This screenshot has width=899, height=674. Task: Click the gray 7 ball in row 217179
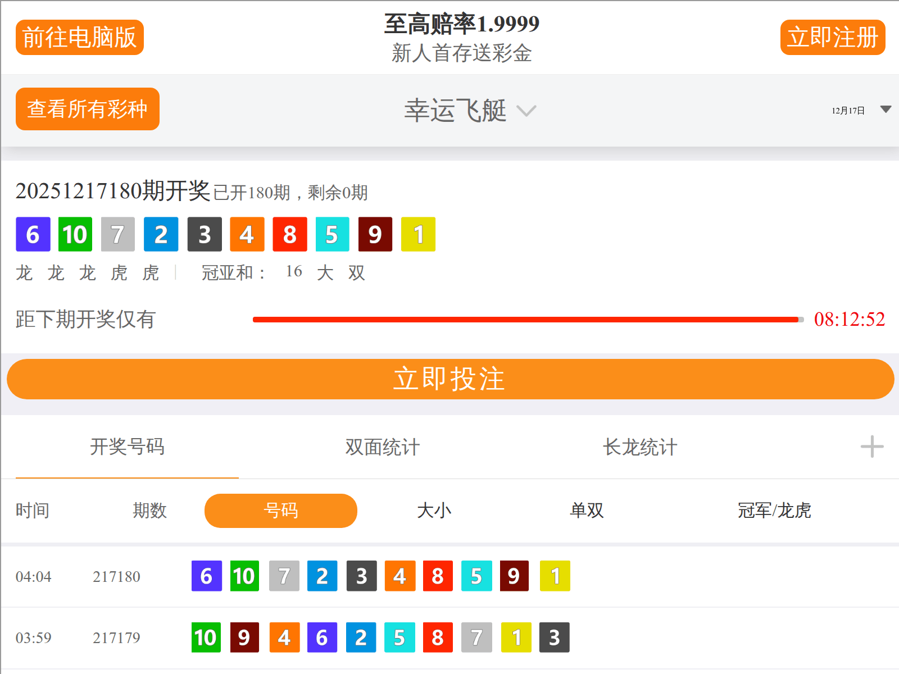click(476, 637)
